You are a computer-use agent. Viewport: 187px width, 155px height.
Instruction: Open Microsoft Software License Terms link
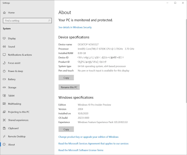pos(81,150)
